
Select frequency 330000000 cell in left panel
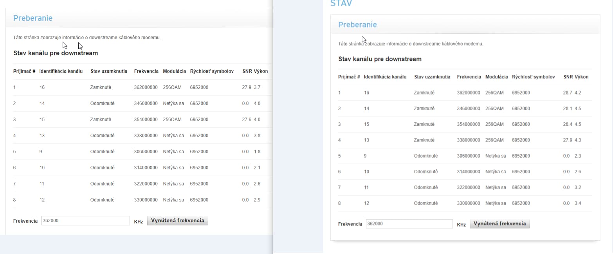(x=146, y=200)
